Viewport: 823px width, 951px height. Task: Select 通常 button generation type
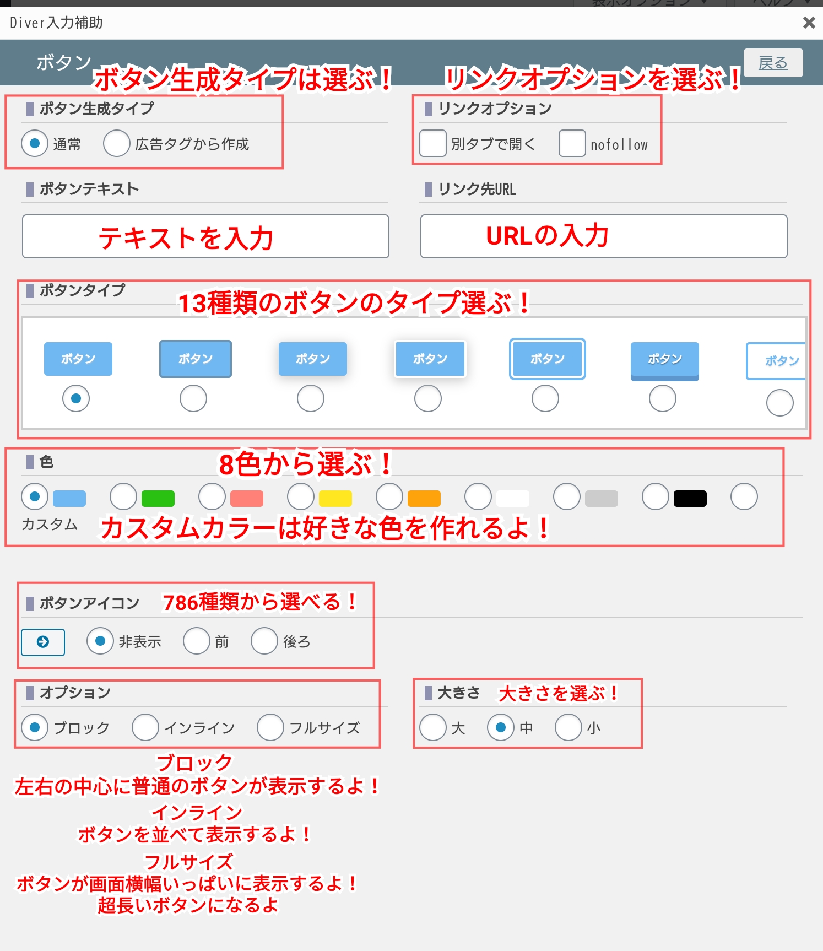(35, 143)
